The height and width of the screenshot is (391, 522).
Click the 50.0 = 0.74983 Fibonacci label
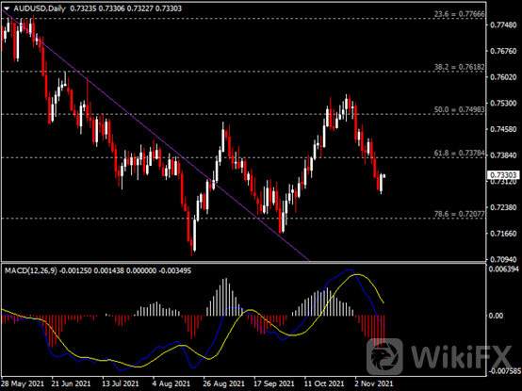click(460, 109)
